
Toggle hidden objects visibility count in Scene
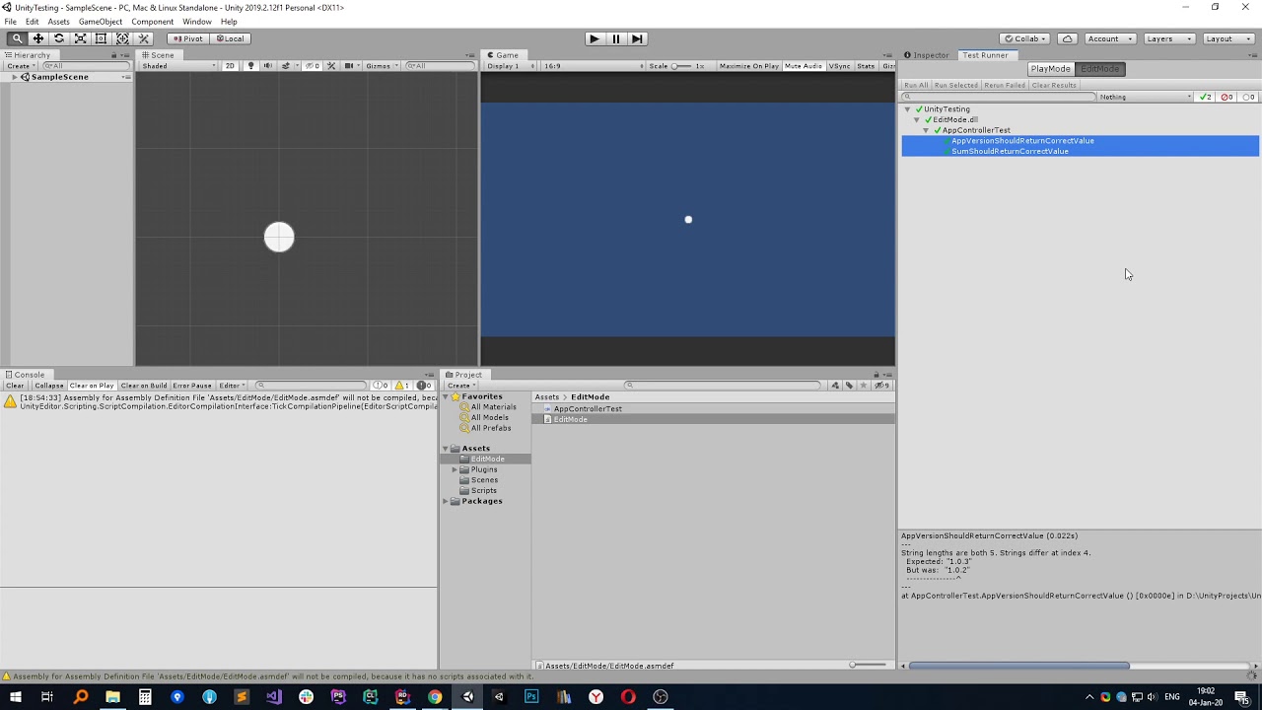coord(313,66)
